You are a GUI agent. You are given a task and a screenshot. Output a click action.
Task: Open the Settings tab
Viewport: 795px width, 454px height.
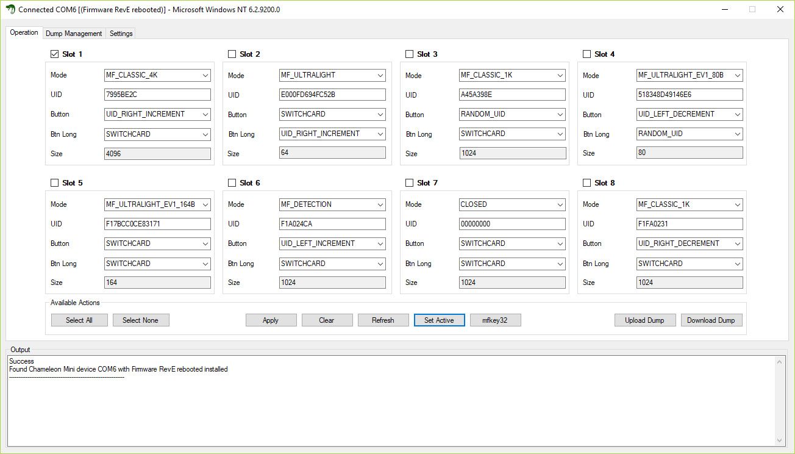pos(120,34)
